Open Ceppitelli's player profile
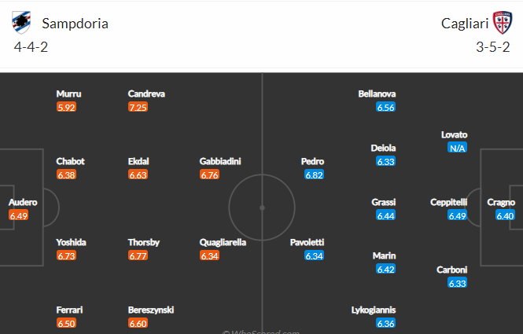Image resolution: width=523 pixels, height=334 pixels. pyautogui.click(x=448, y=202)
